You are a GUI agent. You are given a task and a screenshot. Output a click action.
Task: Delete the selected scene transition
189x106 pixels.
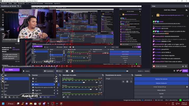pos(127,82)
